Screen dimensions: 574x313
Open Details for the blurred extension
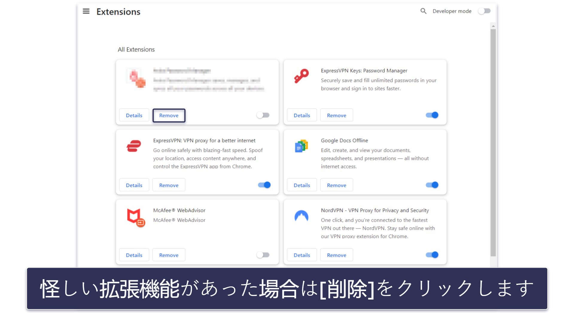click(x=134, y=115)
